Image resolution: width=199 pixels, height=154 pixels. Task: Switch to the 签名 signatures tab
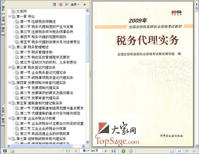coord(3,19)
